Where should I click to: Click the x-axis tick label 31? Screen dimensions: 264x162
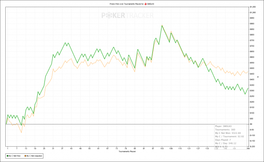point(53,148)
